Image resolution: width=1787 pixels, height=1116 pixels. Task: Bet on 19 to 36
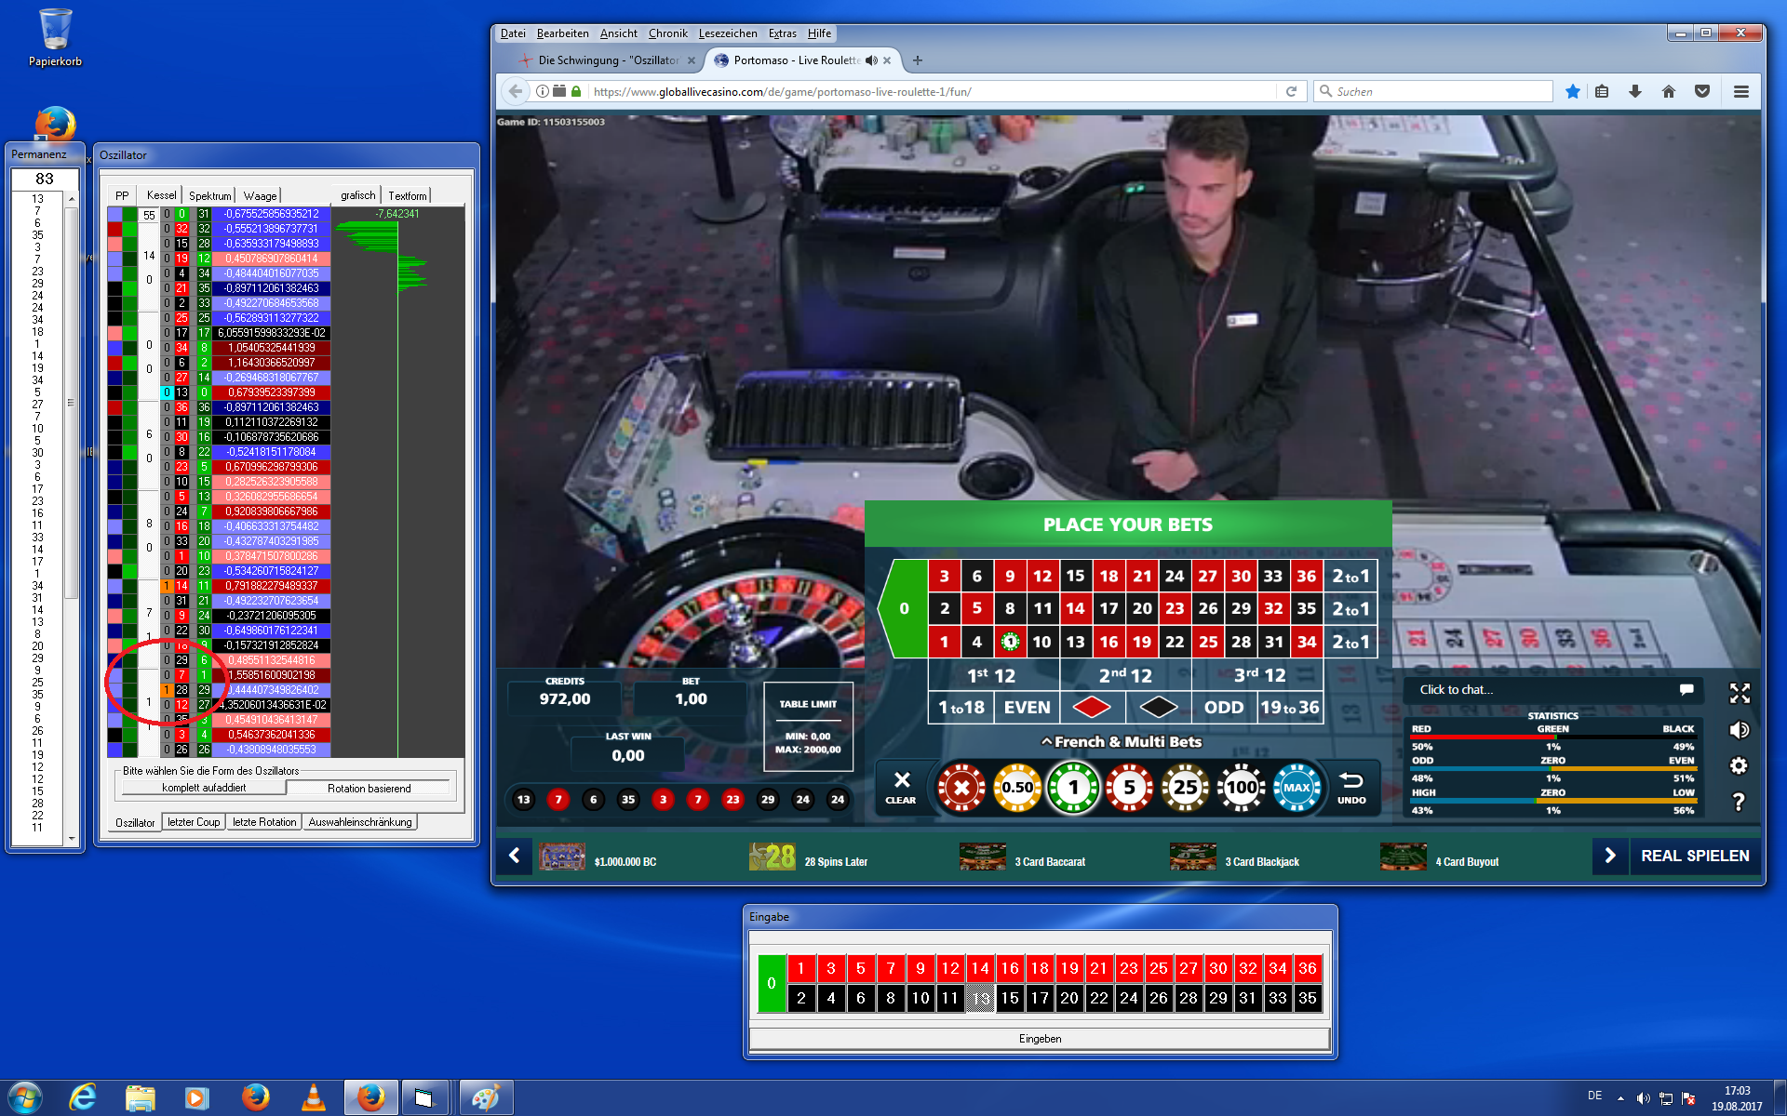(x=1289, y=708)
